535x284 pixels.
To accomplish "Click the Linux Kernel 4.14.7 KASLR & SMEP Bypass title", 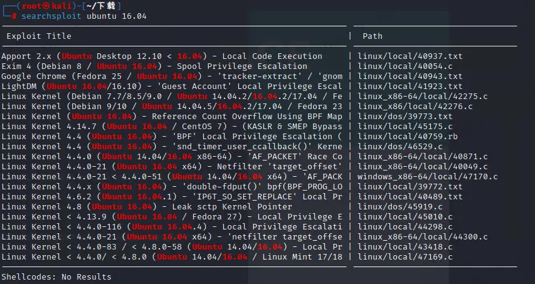I will (x=172, y=127).
